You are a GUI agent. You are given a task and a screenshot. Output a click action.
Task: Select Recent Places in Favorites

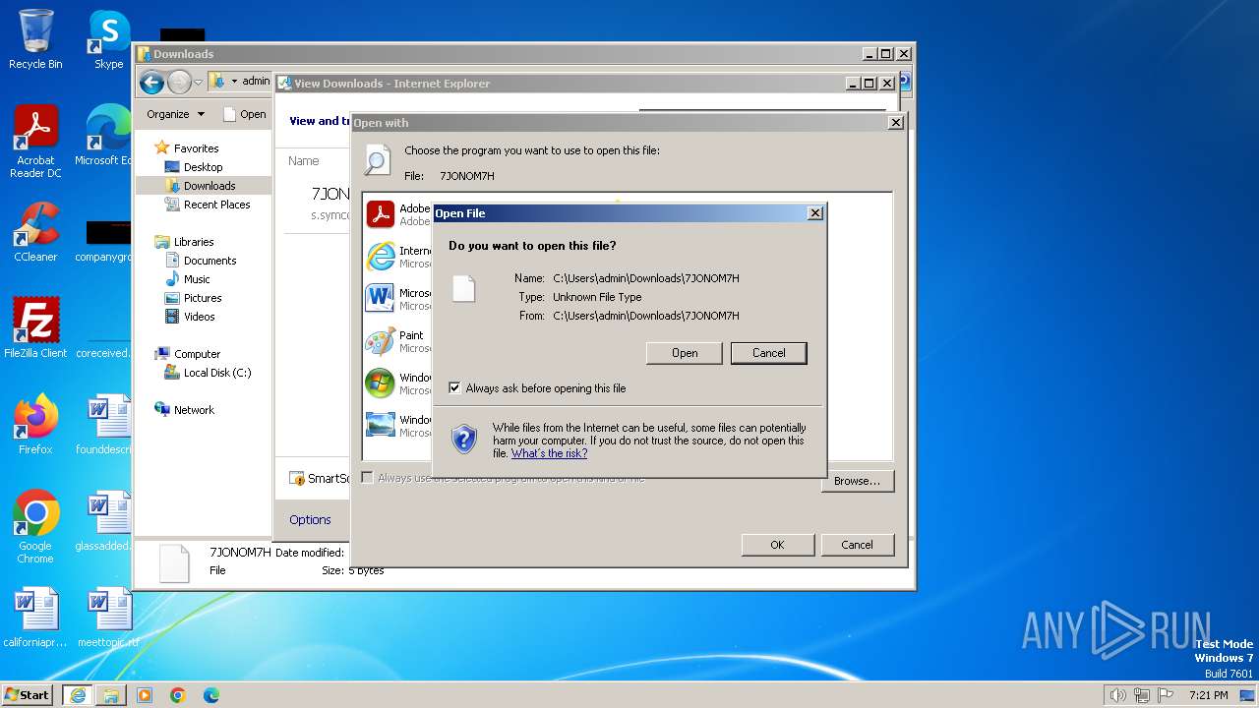[216, 205]
